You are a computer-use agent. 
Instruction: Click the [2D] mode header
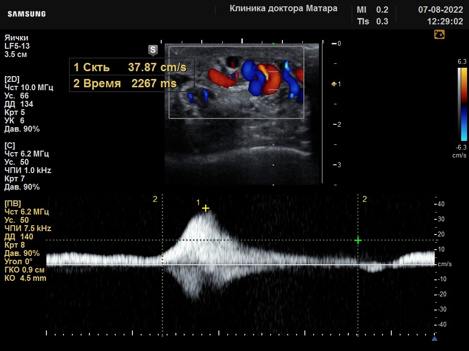12,79
